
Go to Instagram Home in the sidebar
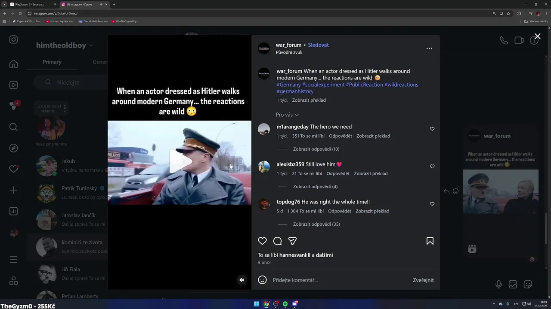pyautogui.click(x=14, y=64)
